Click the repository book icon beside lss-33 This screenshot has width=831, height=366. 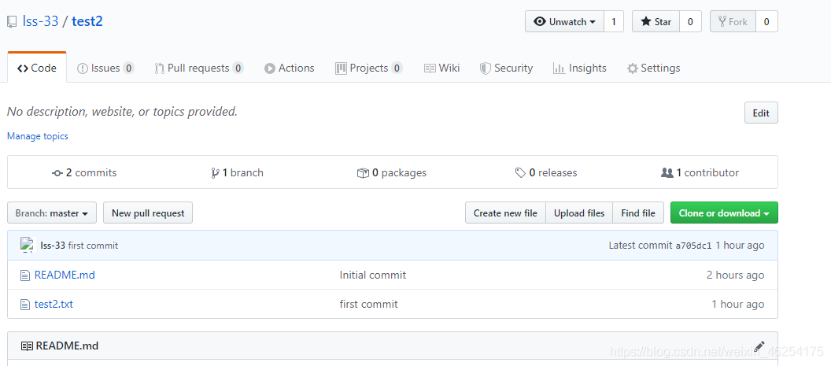click(x=12, y=22)
